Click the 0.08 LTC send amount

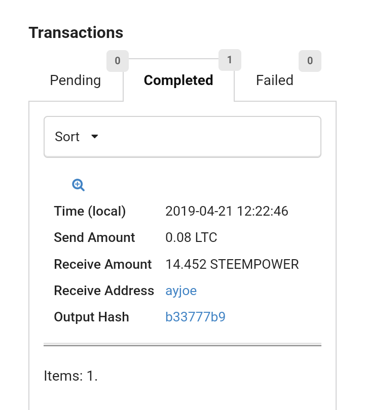pyautogui.click(x=191, y=237)
